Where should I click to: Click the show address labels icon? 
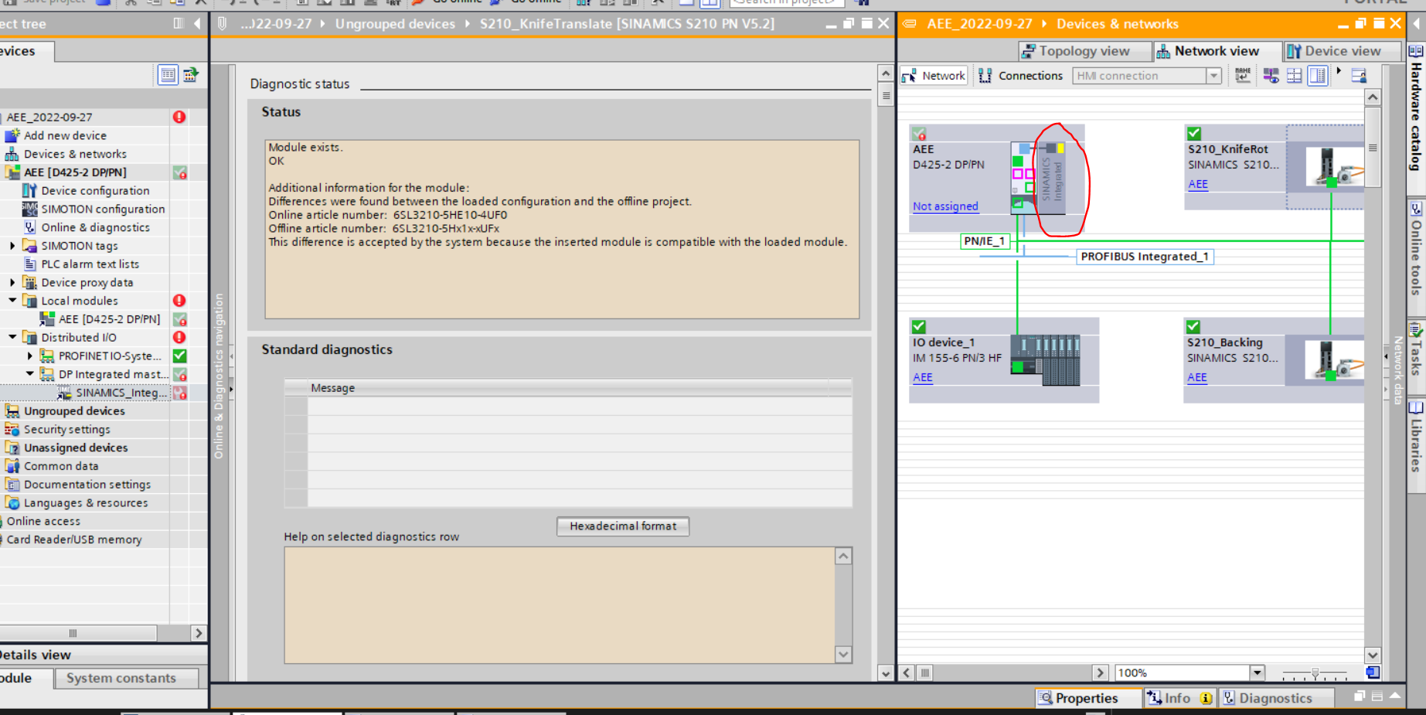pyautogui.click(x=1271, y=76)
